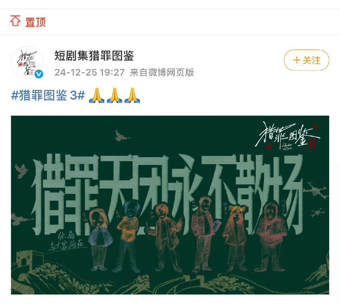Follow the account with +关注 button
Screen dimensions: 340x305
coord(306,60)
